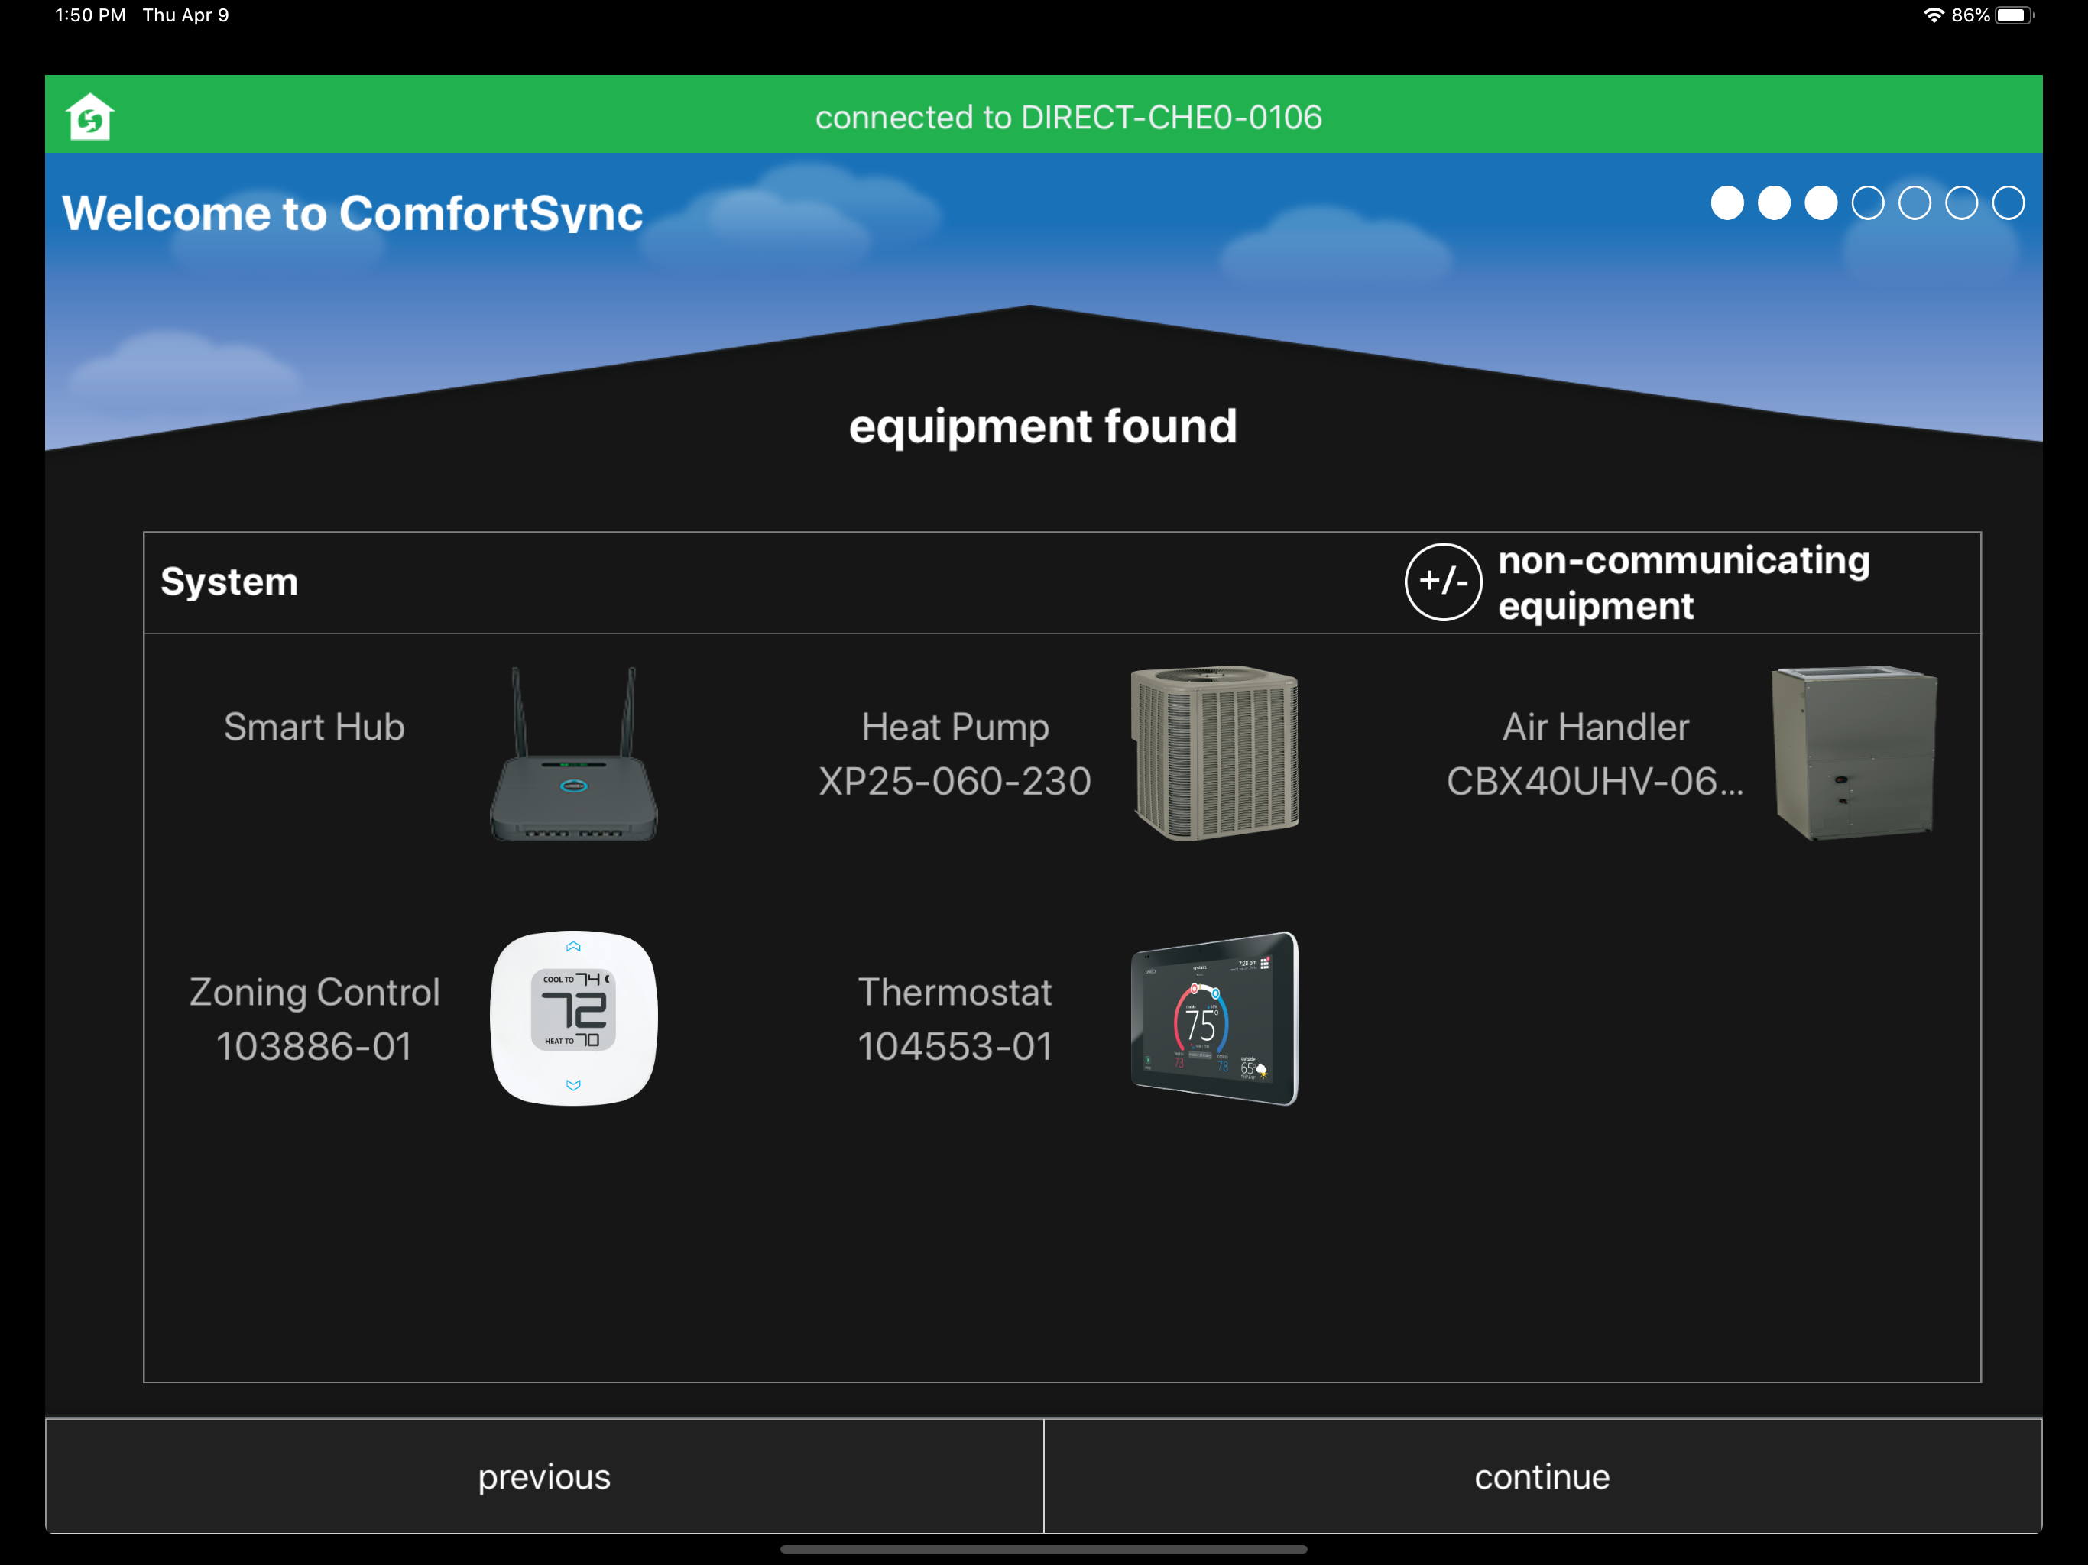Tap the sixth progress dot
The height and width of the screenshot is (1565, 2088).
1961,203
